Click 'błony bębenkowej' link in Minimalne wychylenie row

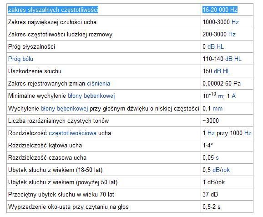coord(91,96)
